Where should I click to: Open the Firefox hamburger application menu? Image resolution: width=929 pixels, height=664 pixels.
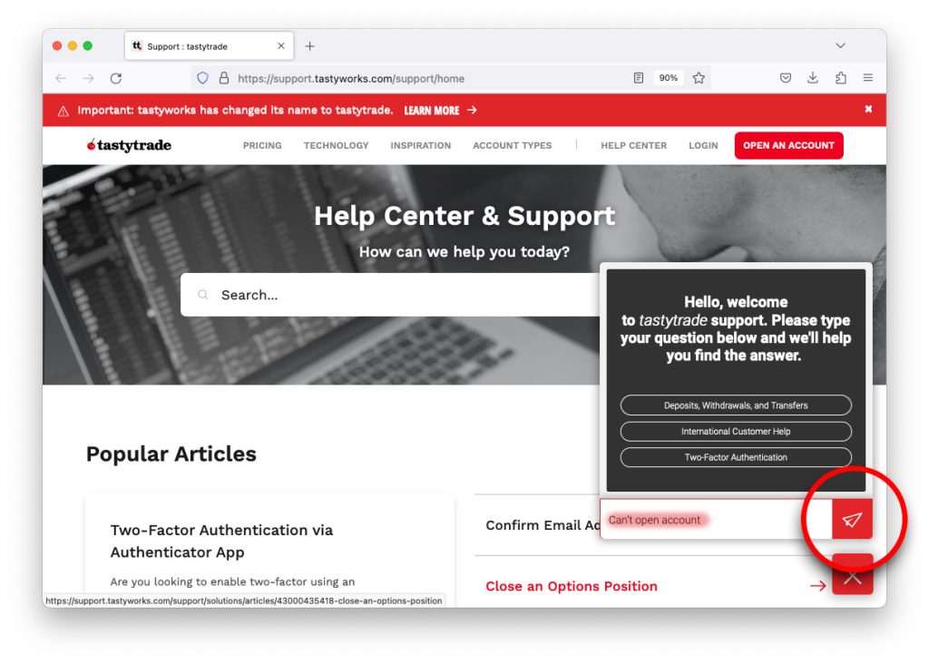coord(868,78)
